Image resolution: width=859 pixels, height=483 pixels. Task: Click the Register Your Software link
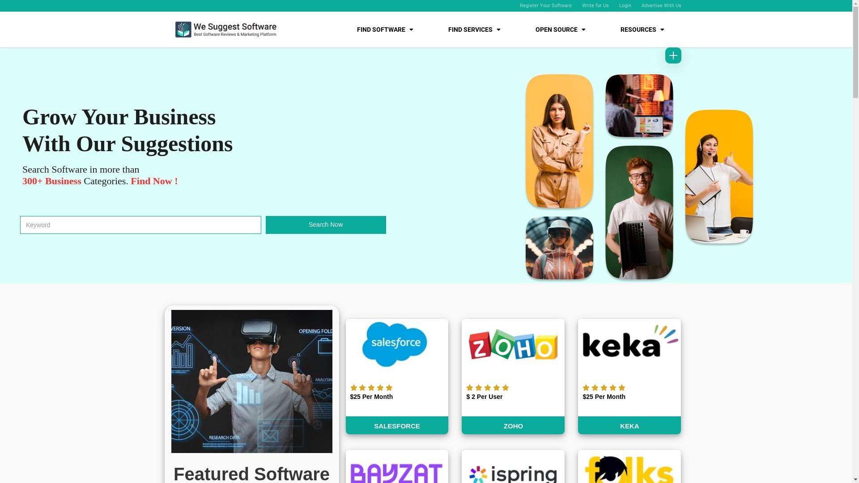[x=545, y=5]
